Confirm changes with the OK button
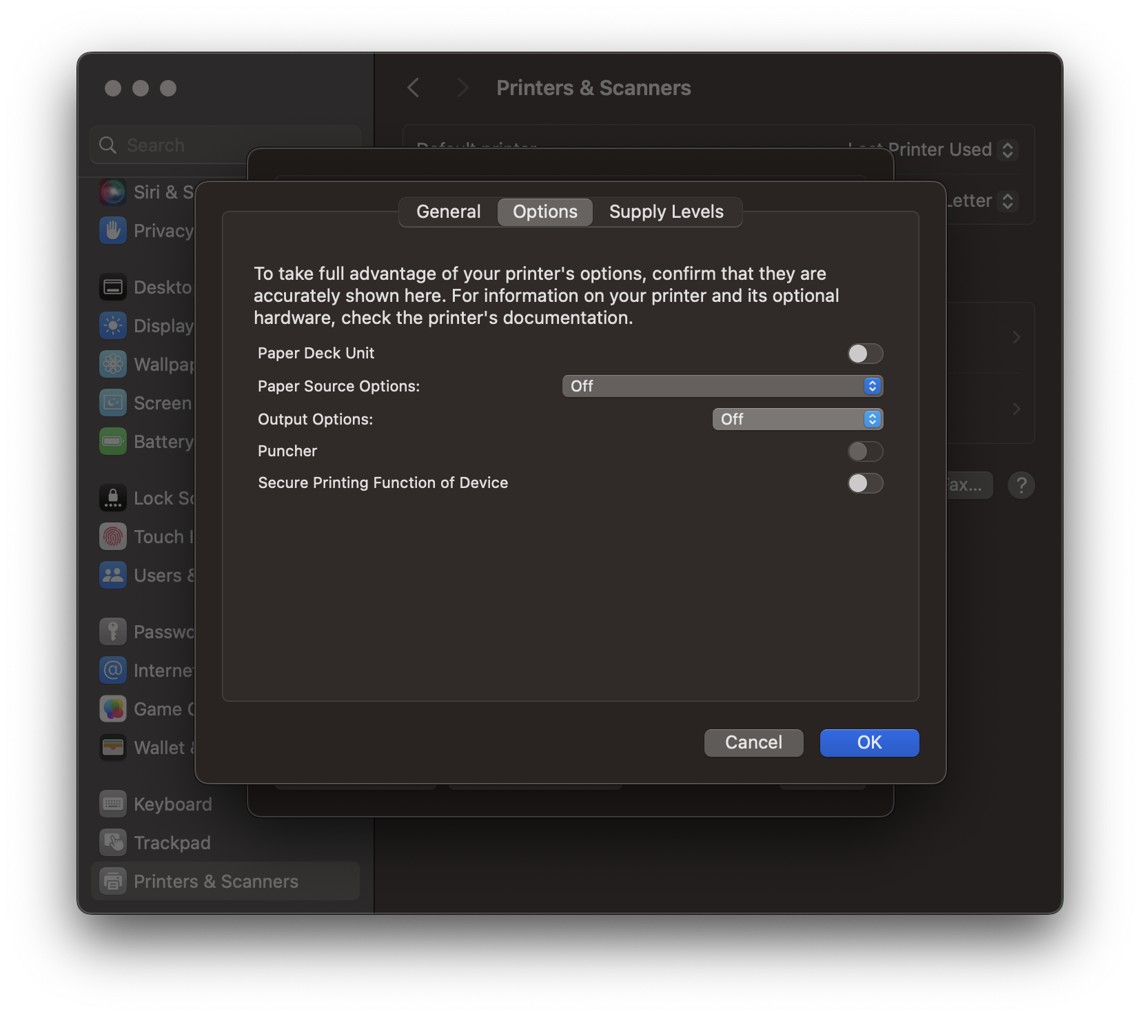This screenshot has height=1016, width=1140. coord(869,742)
